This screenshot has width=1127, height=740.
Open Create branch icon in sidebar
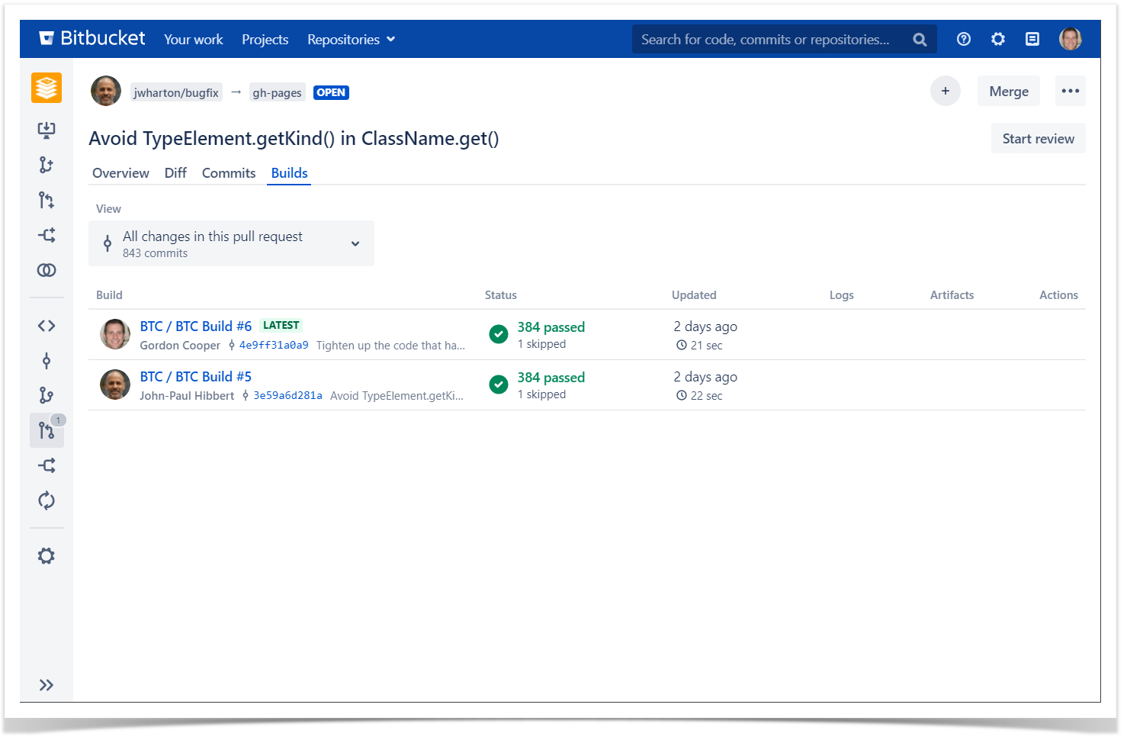[47, 165]
